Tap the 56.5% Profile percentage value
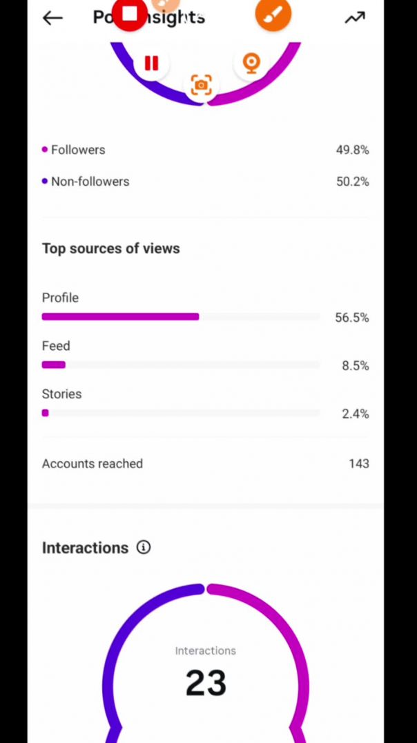The width and height of the screenshot is (417, 743). [x=351, y=318]
